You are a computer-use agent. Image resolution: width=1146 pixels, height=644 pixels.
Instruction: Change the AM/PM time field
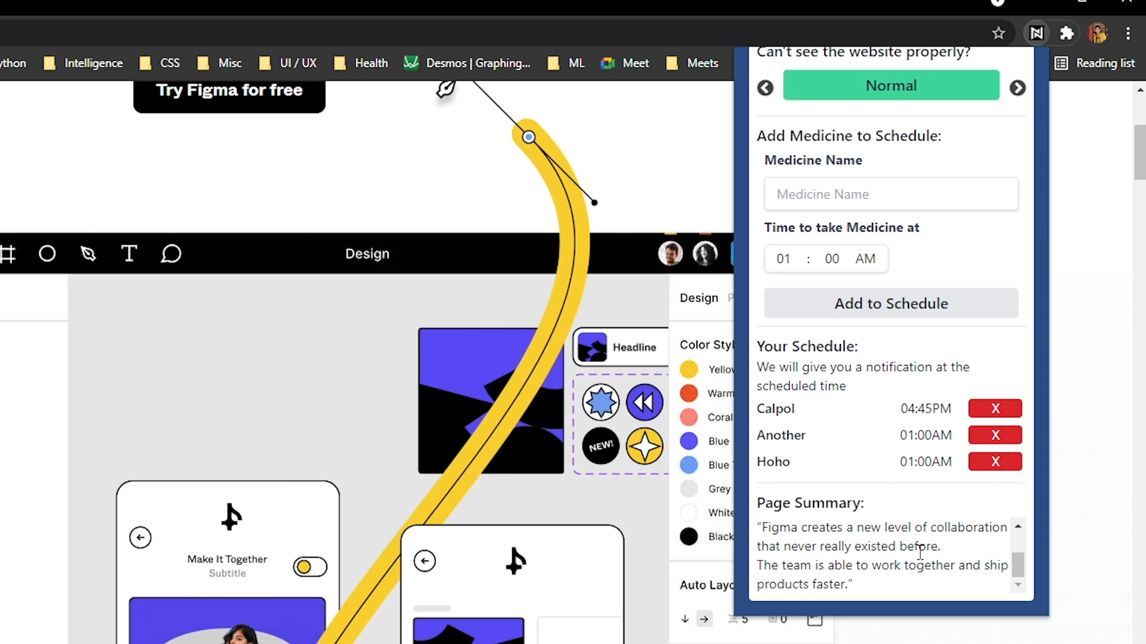click(865, 259)
